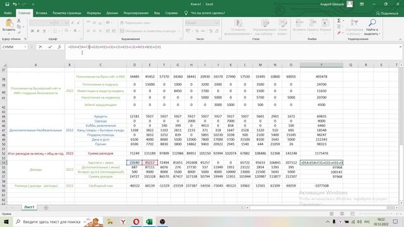Undo the last action
Screen dimensions: 404x227
15,4
